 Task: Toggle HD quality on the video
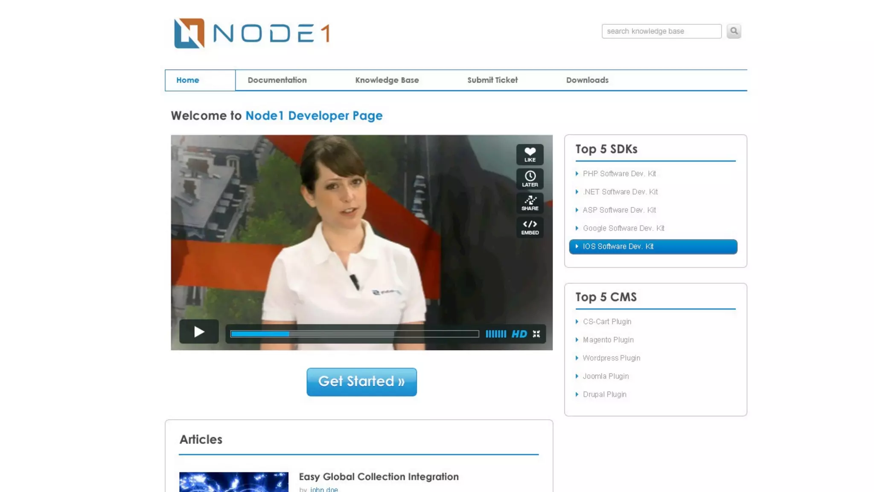pyautogui.click(x=519, y=334)
